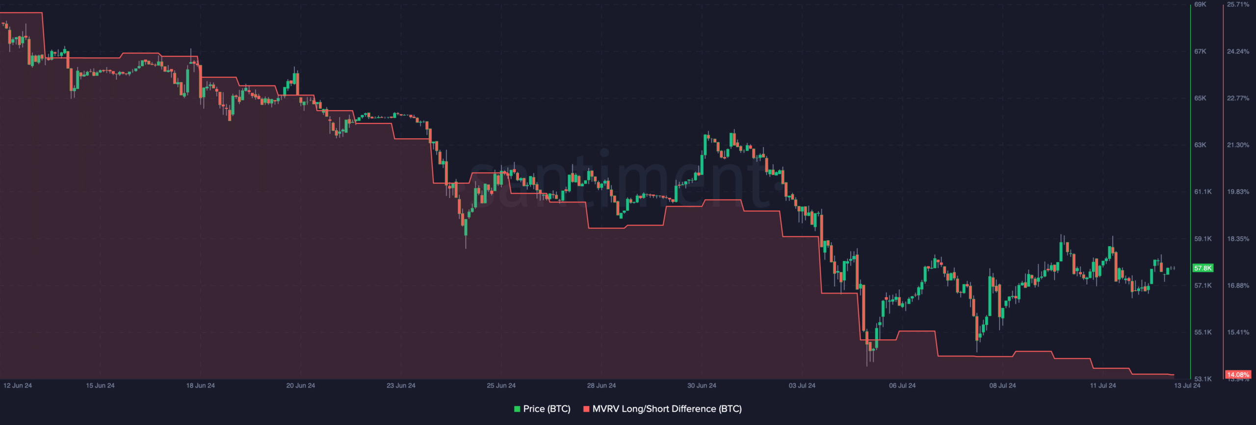Image resolution: width=1256 pixels, height=425 pixels.
Task: Click the 30 Jun 24 date label
Action: (x=702, y=386)
